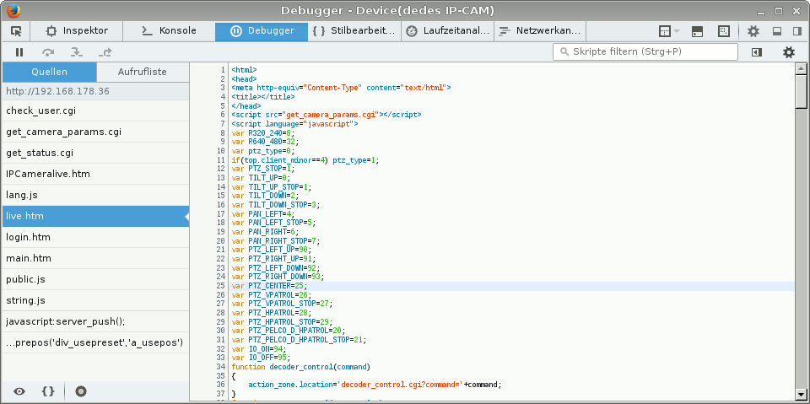The width and height of the screenshot is (810, 404).
Task: Open login.htm source file
Action: pyautogui.click(x=95, y=237)
